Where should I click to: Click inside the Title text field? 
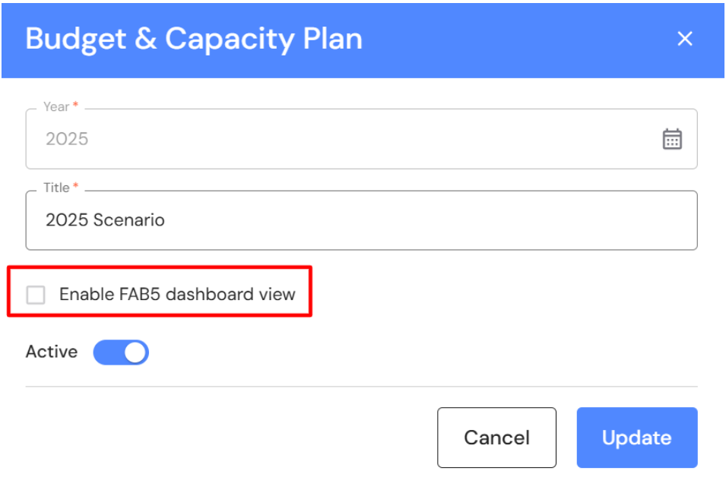[361, 220]
